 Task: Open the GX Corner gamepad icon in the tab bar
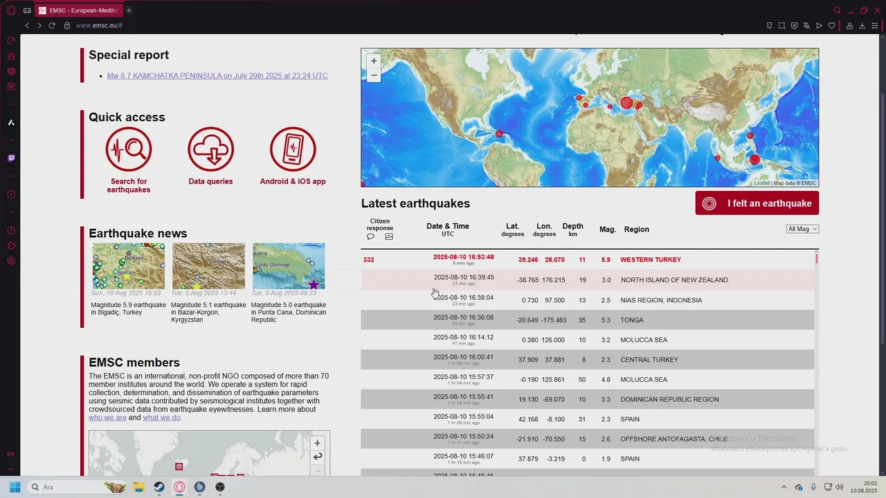(26, 10)
